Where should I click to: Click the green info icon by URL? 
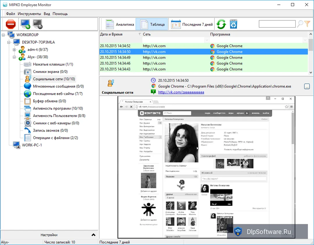(153, 92)
